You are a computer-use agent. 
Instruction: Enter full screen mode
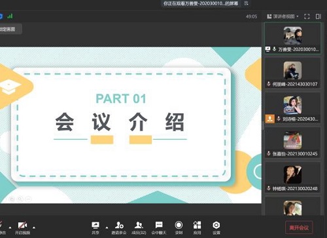tap(307, 16)
